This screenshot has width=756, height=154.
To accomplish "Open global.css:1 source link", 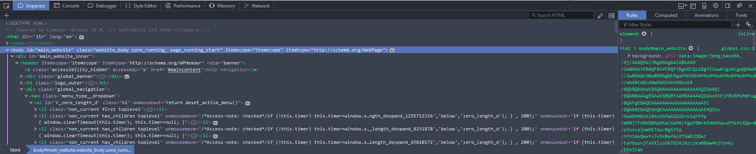I will coord(737,48).
